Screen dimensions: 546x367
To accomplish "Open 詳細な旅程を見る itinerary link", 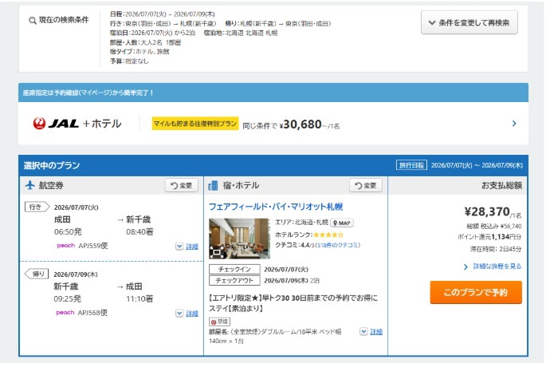I will [497, 266].
